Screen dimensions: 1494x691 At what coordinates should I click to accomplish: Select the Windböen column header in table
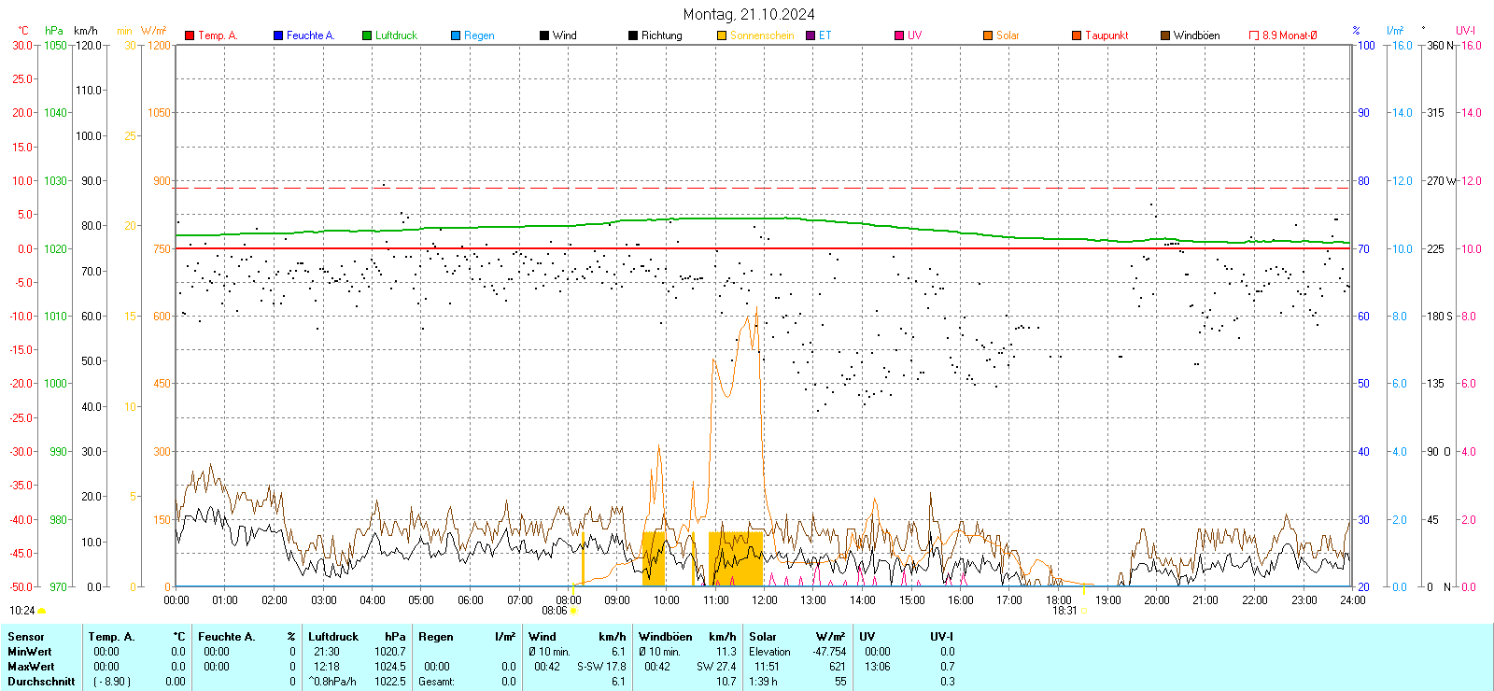coord(666,637)
